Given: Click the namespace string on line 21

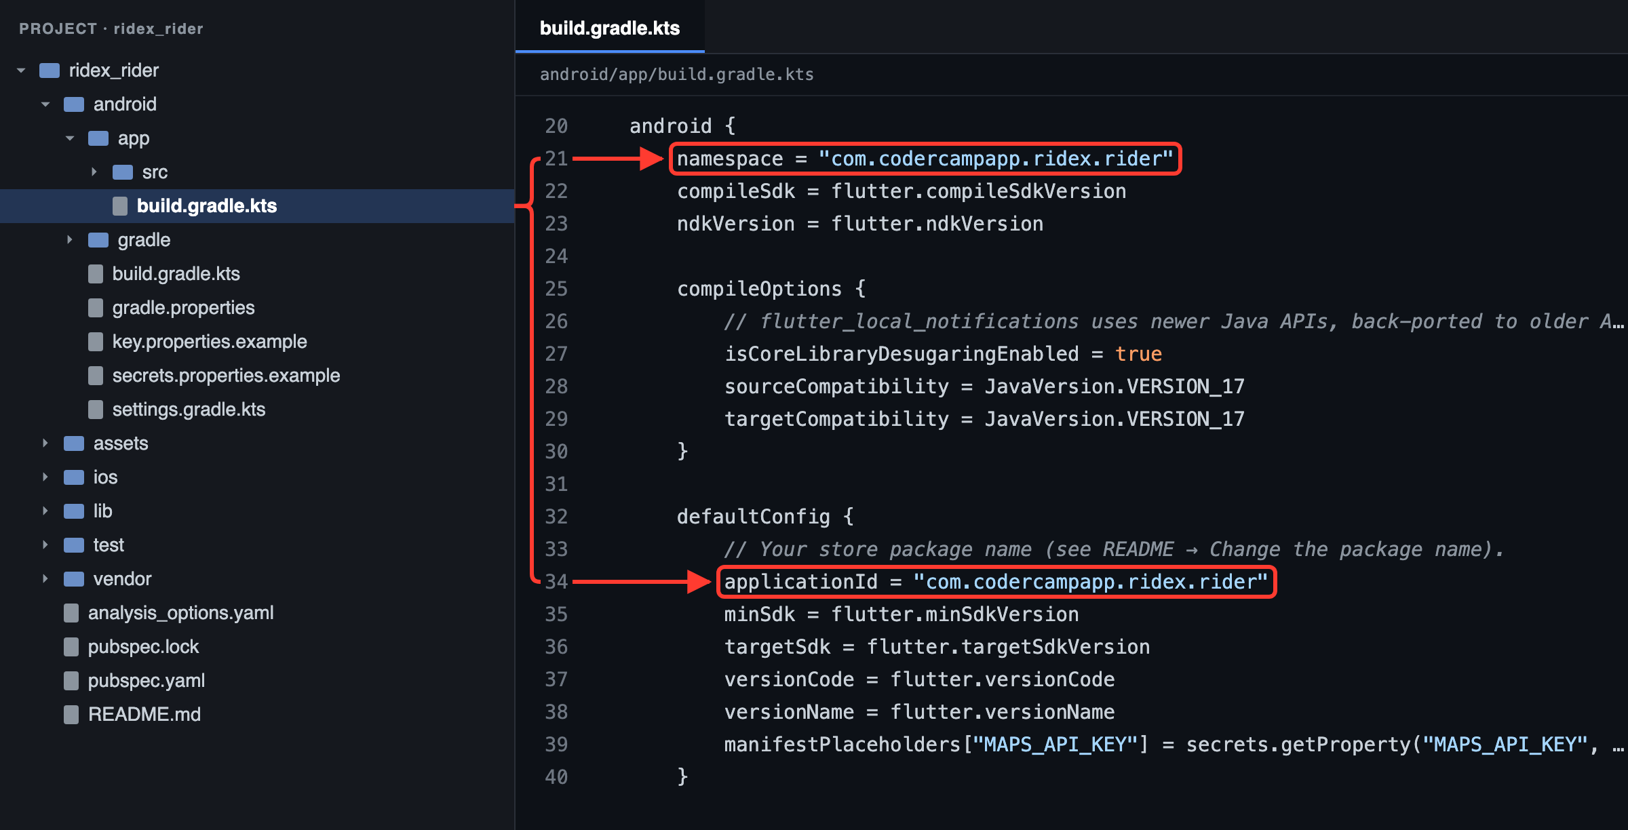Looking at the screenshot, I should click(x=996, y=159).
